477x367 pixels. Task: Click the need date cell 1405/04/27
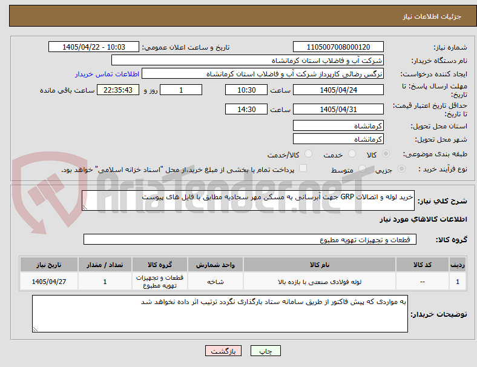coord(49,282)
